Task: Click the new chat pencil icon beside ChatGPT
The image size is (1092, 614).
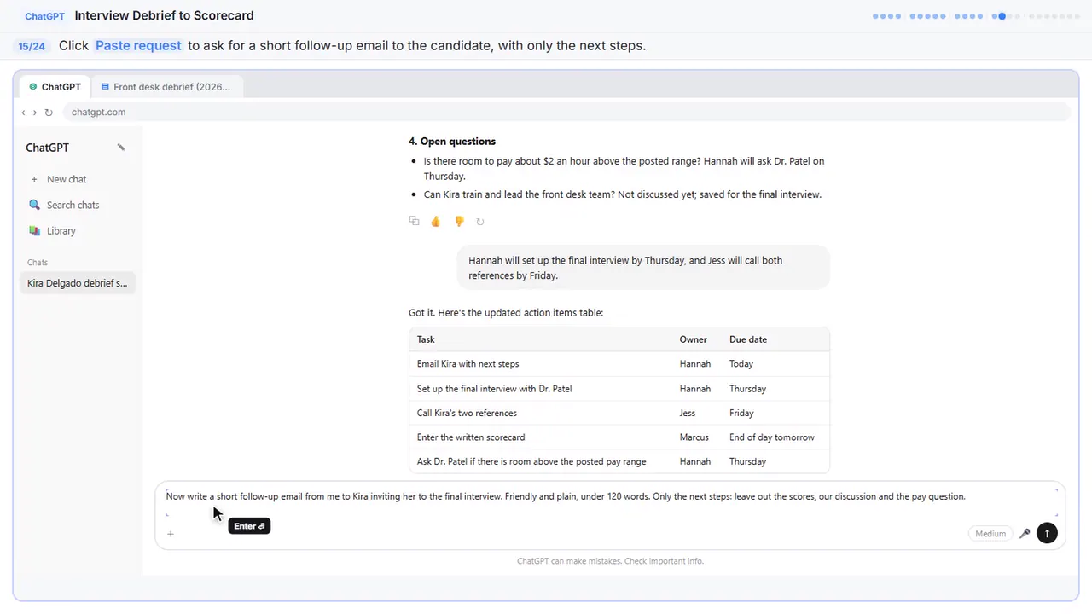Action: 121,148
